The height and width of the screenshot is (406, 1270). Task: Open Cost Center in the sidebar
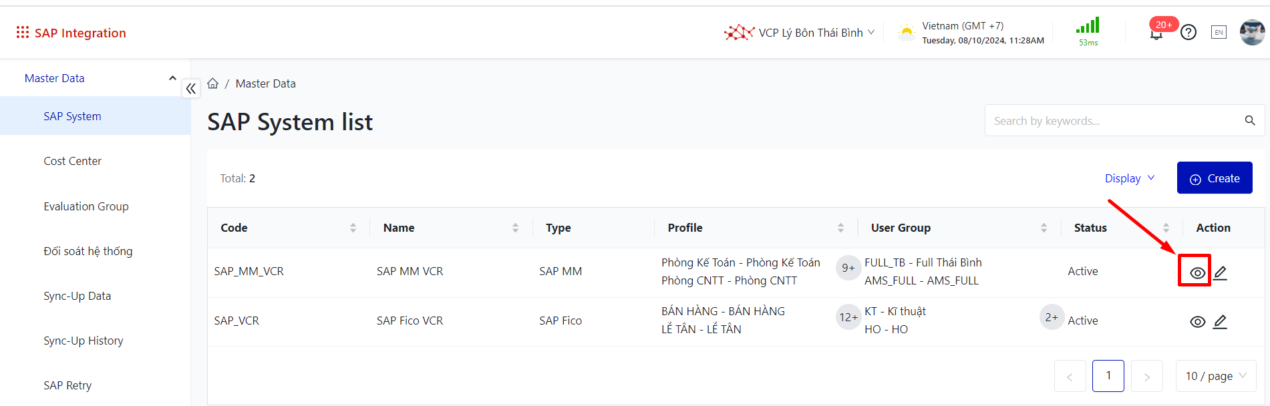point(72,161)
